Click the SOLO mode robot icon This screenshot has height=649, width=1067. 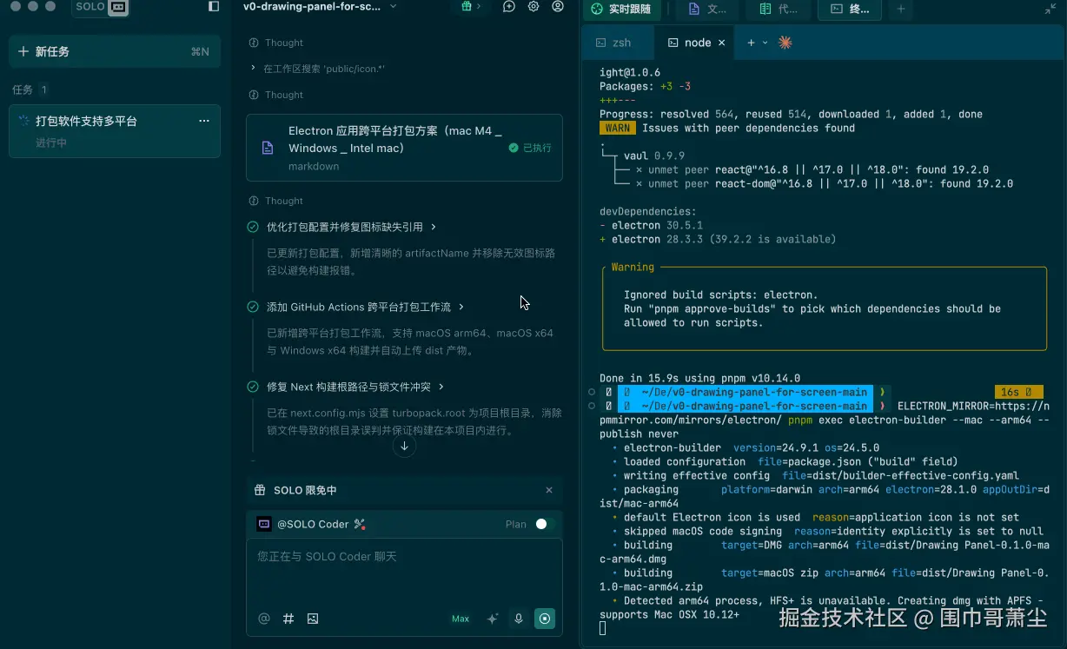pyautogui.click(x=118, y=7)
